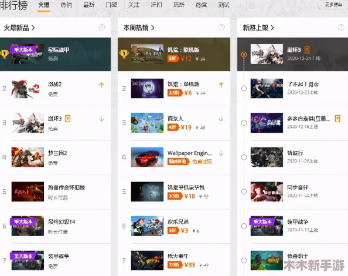
Task: Open the Wallpaper Engine red car thumbnail
Action: 147,157
